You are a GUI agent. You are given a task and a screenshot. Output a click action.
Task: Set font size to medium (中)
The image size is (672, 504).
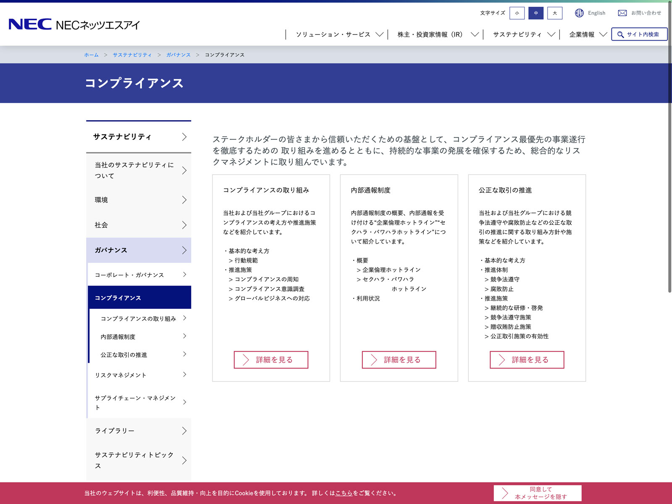[x=535, y=13]
